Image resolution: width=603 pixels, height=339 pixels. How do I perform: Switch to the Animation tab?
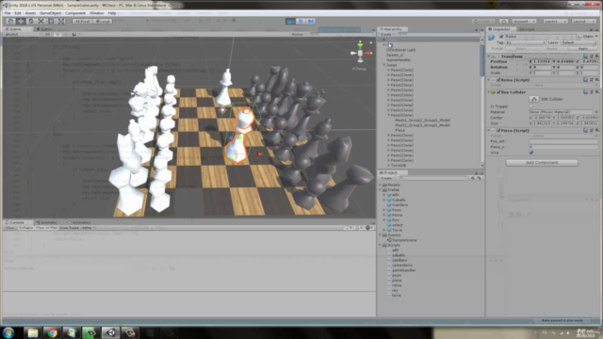coord(79,222)
